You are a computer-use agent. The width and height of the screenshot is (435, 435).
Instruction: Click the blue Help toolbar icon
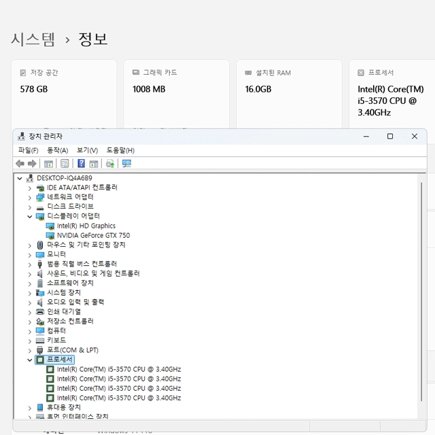[81, 163]
